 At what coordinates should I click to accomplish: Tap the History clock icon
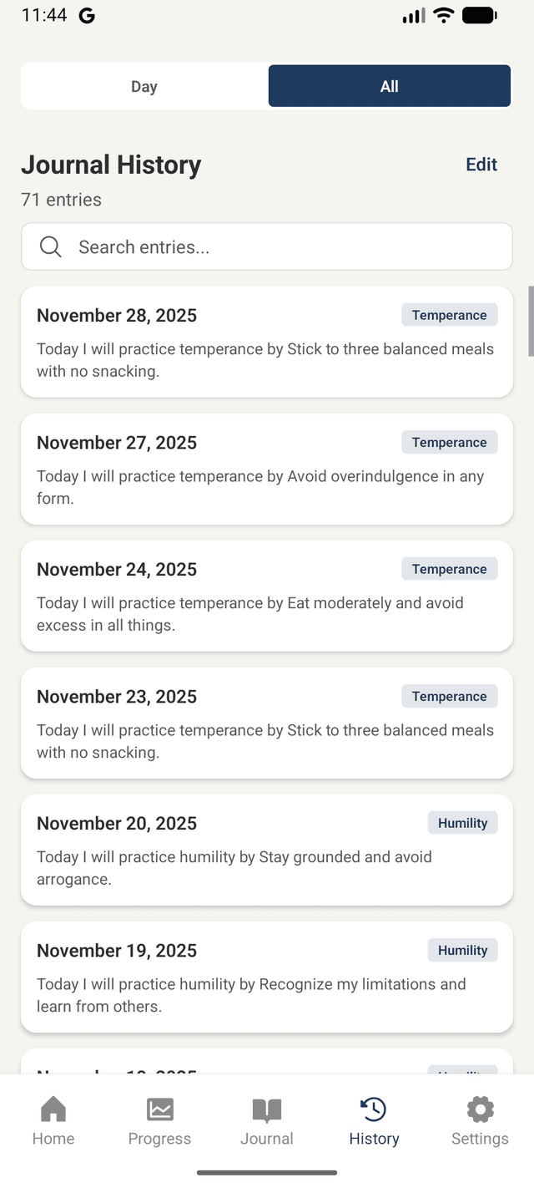pos(373,1109)
